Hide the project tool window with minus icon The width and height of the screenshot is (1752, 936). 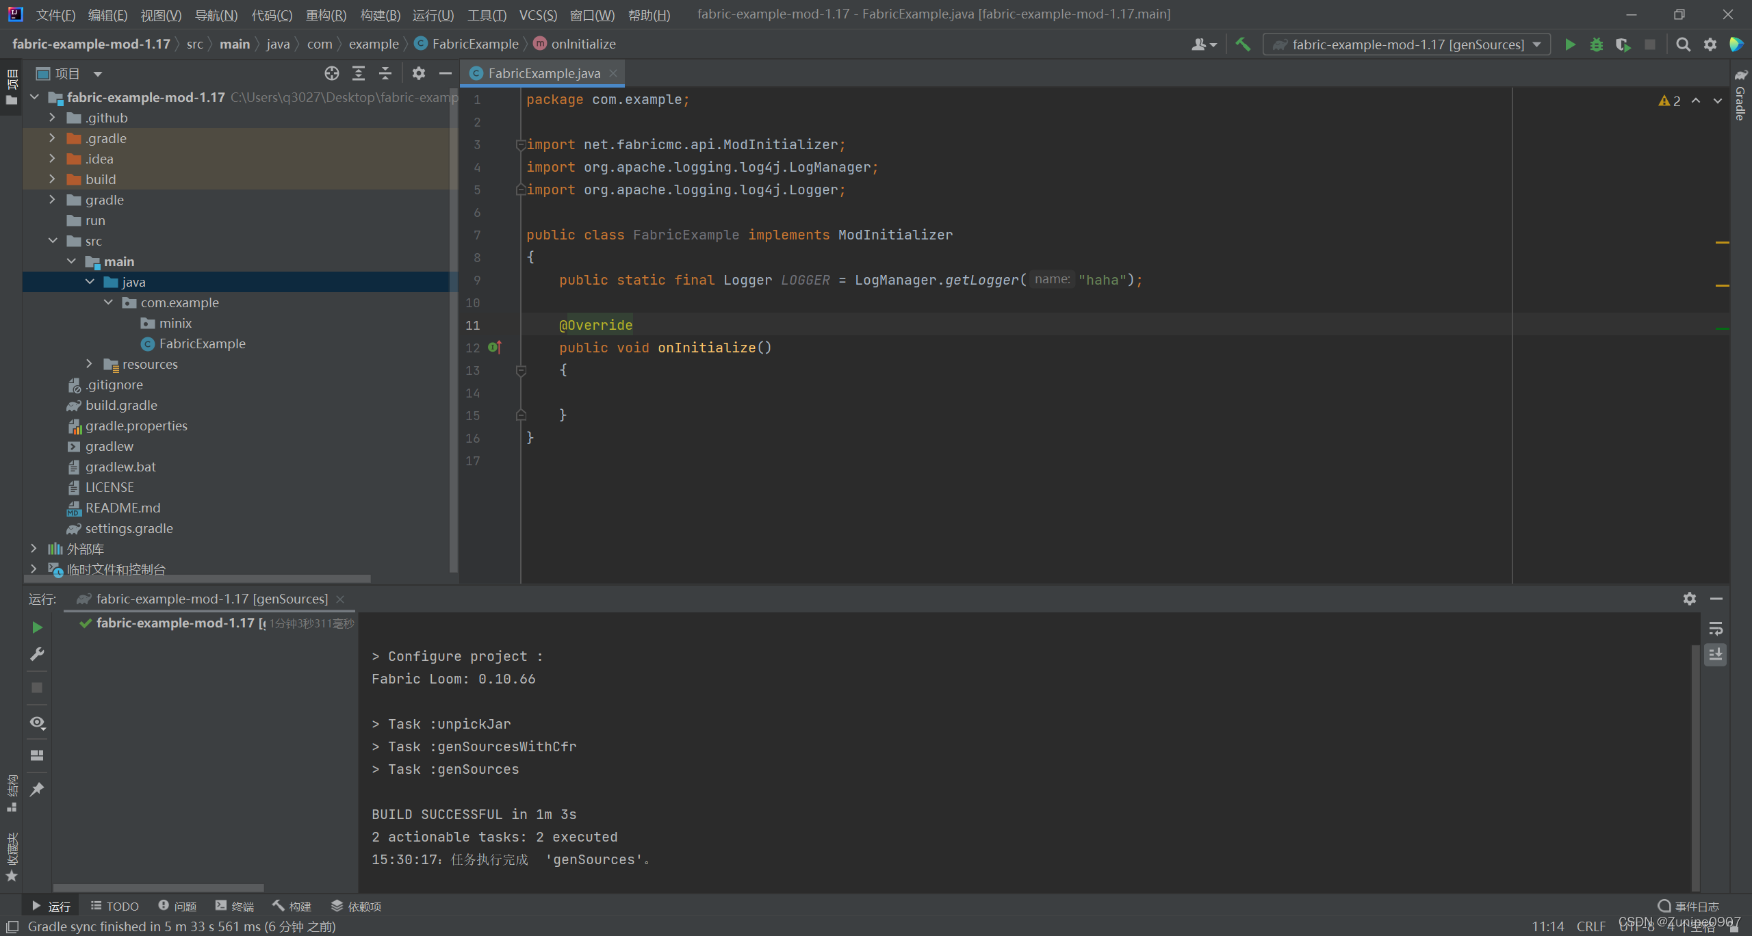click(x=446, y=73)
